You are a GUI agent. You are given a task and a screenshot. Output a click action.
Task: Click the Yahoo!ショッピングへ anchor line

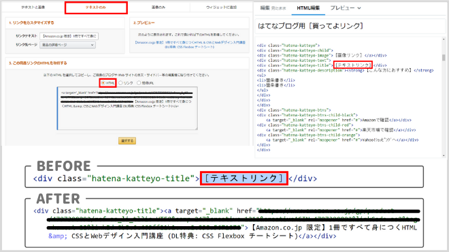click(x=342, y=140)
